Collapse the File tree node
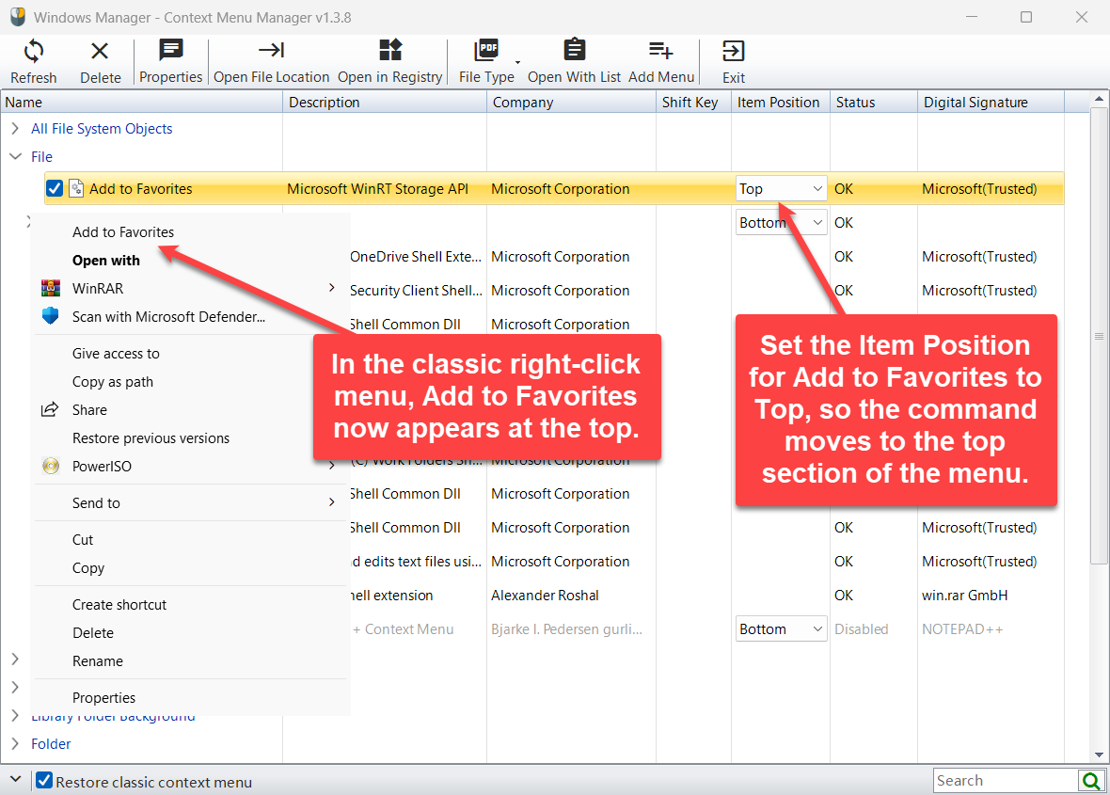Image resolution: width=1110 pixels, height=795 pixels. [15, 156]
